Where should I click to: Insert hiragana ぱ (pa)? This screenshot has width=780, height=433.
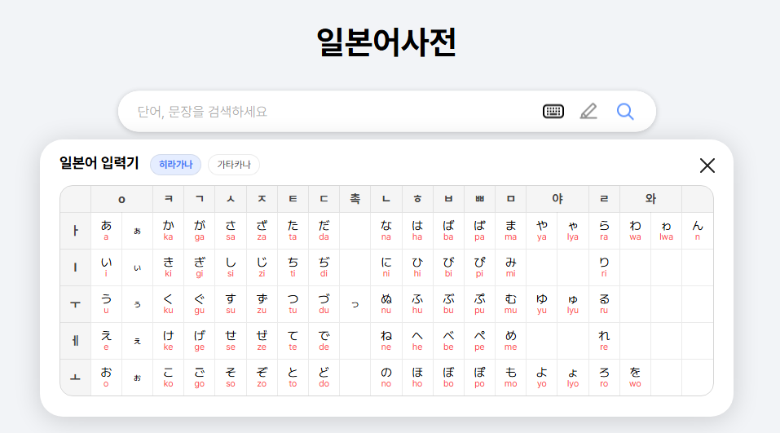(479, 231)
